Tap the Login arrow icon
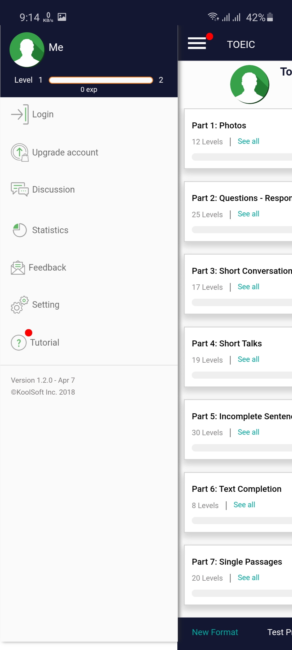The height and width of the screenshot is (650, 292). tap(19, 114)
